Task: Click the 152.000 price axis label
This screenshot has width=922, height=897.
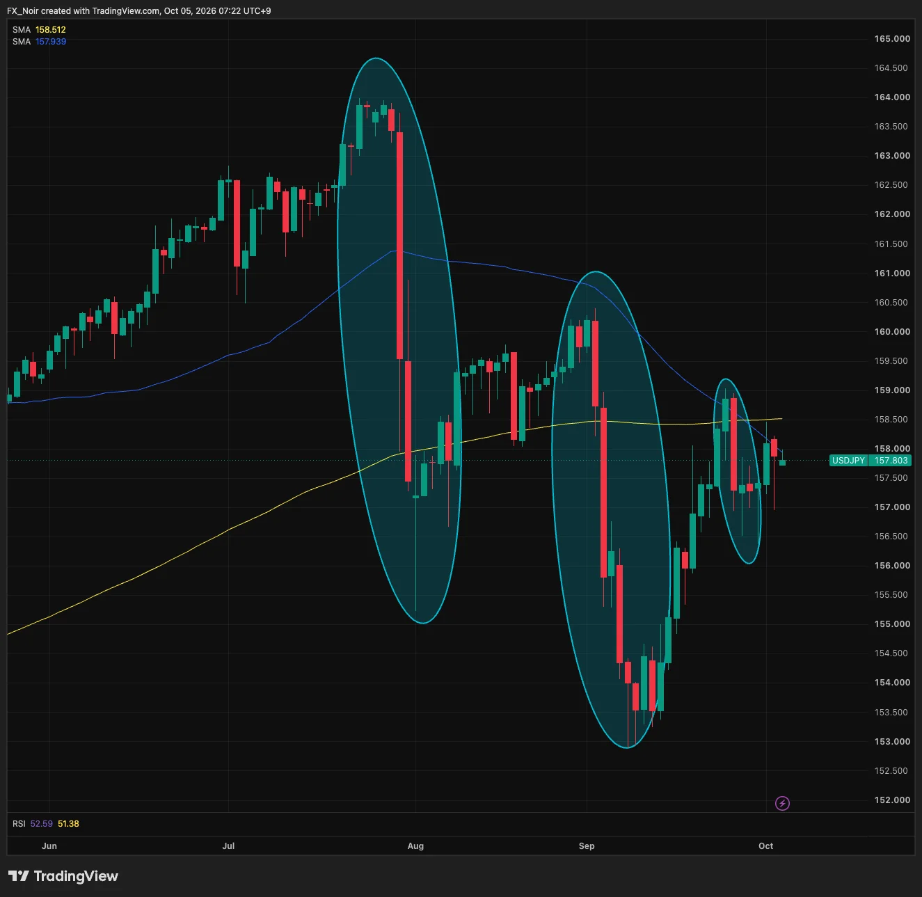Action: pos(892,800)
